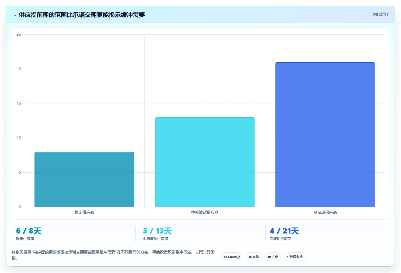Select the Chart.js tag chip
Viewport: 401px width, 273px height.
pyautogui.click(x=232, y=257)
